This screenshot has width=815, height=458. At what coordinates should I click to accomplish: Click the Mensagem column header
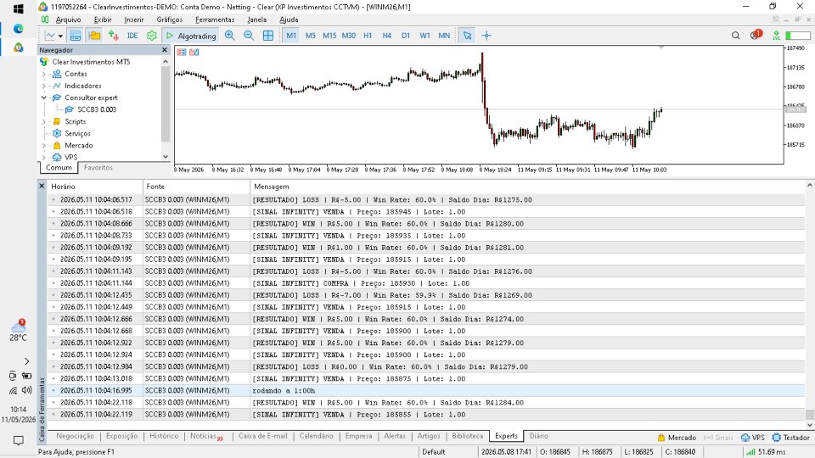(x=527, y=187)
